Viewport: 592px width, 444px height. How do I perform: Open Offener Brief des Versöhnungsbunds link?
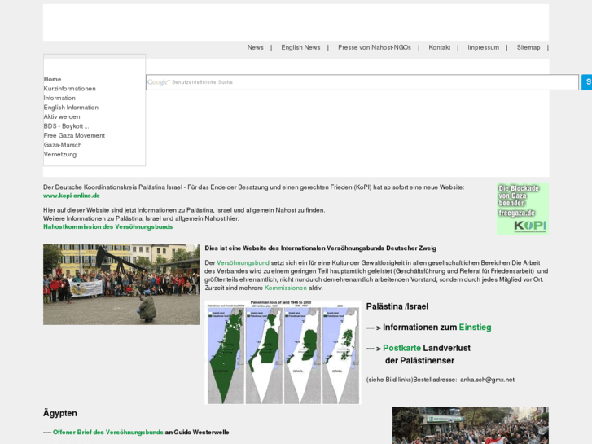(x=107, y=432)
